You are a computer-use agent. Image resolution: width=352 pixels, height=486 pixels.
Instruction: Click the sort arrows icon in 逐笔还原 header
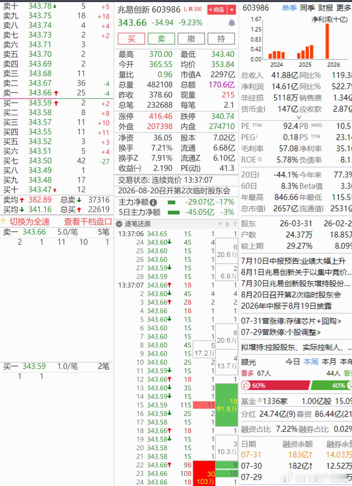(x=228, y=224)
